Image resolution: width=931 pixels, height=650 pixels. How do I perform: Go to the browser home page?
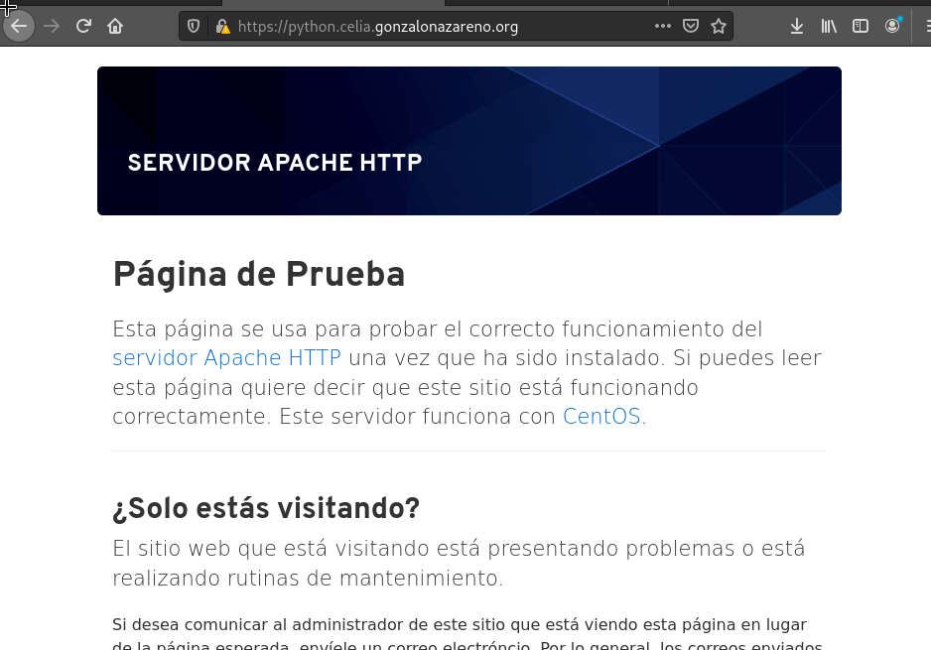115,26
